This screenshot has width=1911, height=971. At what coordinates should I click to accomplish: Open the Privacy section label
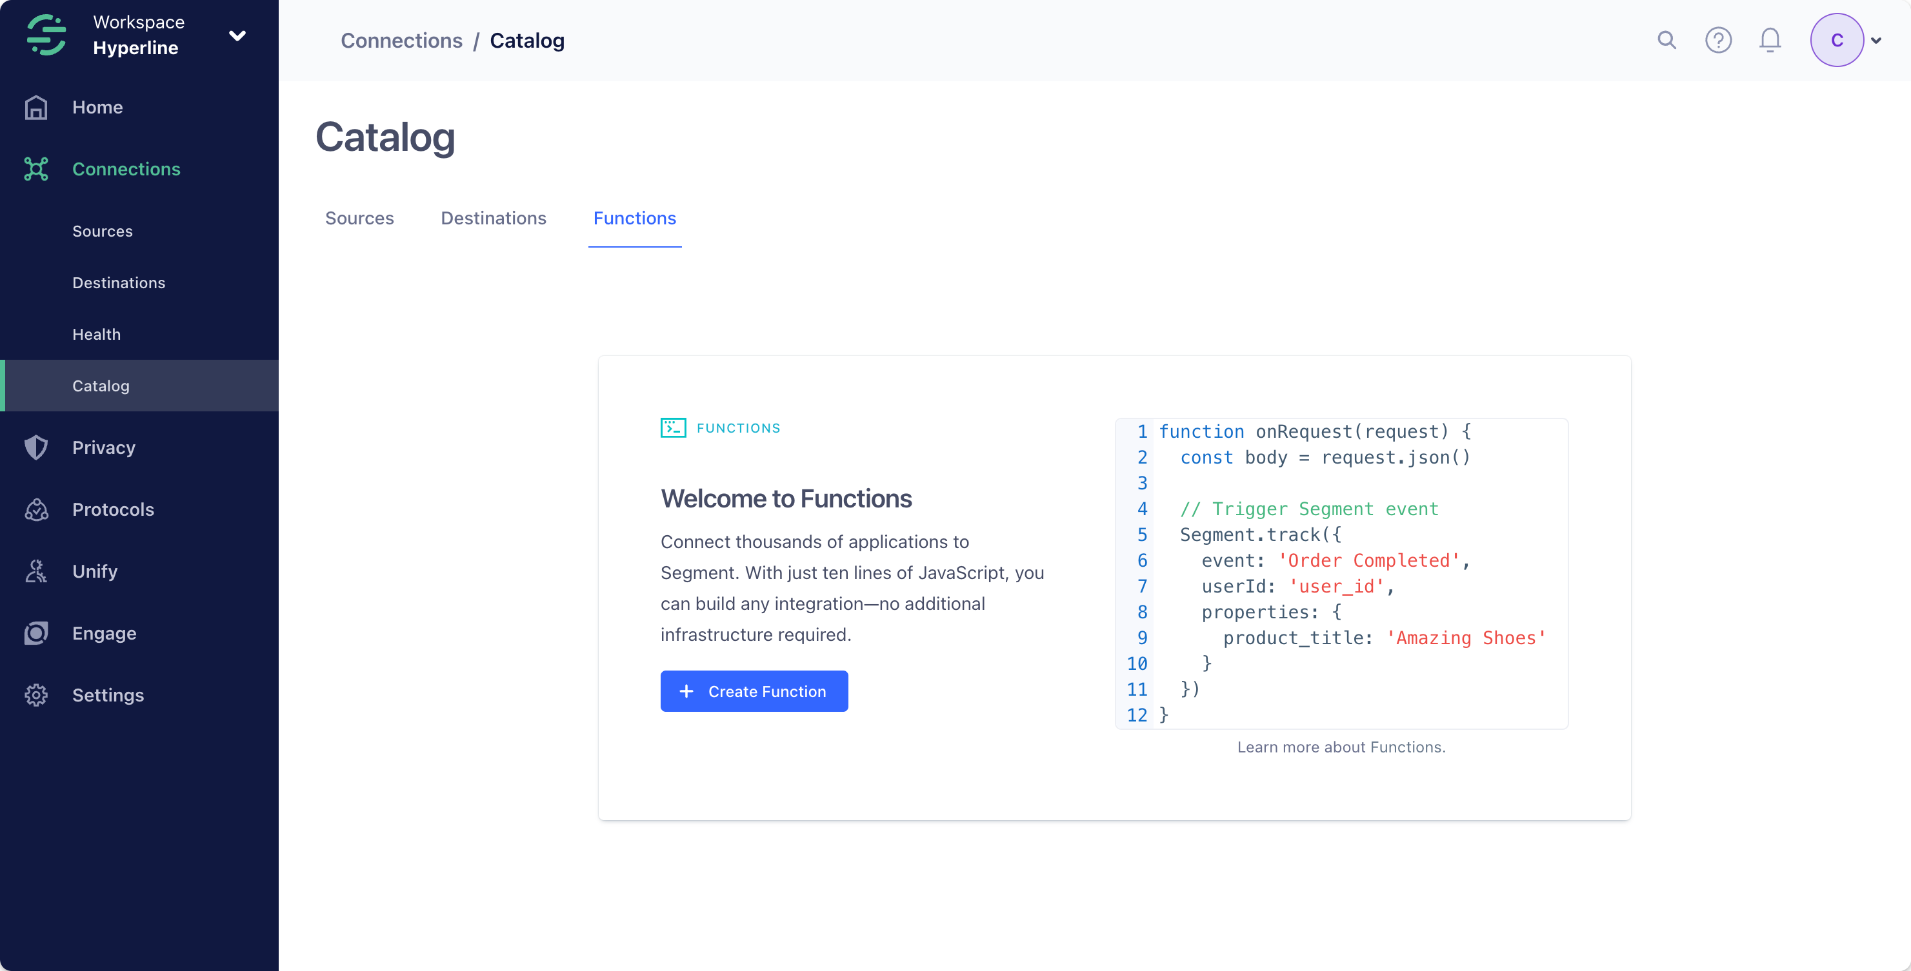click(x=104, y=447)
